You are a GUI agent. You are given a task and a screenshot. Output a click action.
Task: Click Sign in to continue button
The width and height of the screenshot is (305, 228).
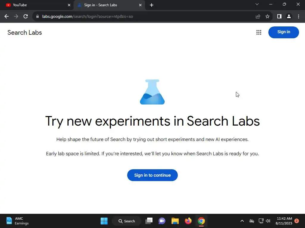(152, 175)
